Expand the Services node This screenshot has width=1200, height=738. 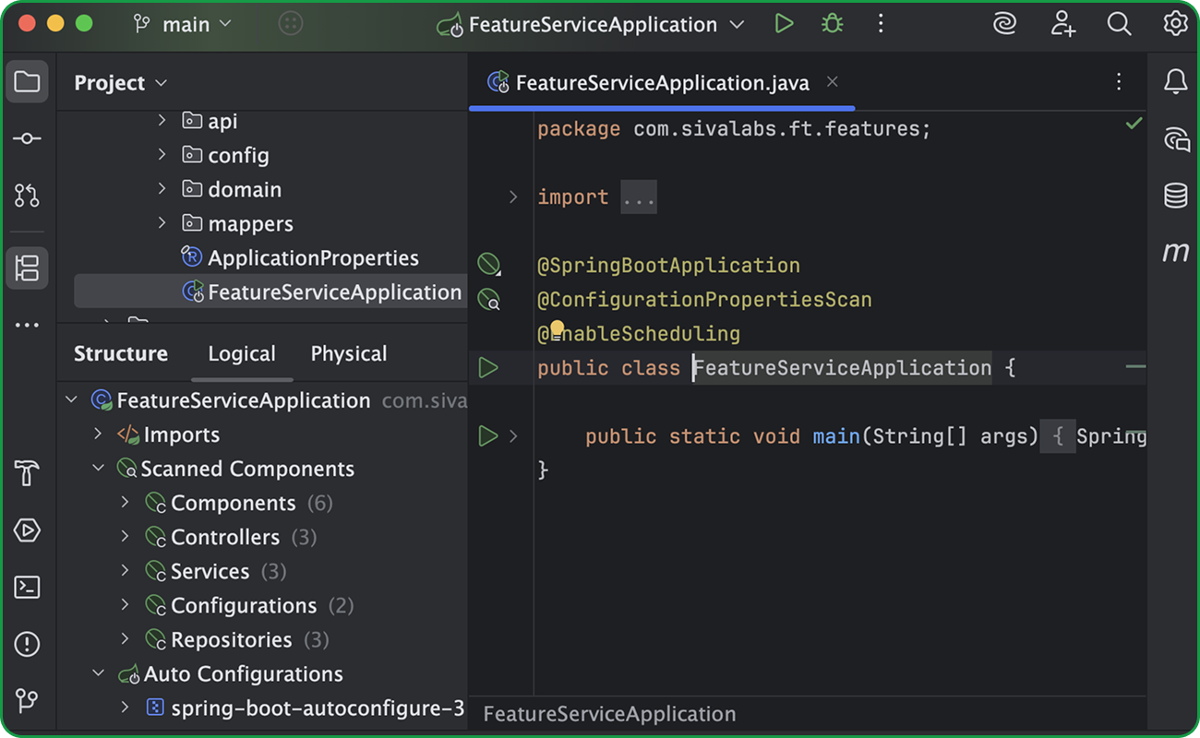coord(126,570)
